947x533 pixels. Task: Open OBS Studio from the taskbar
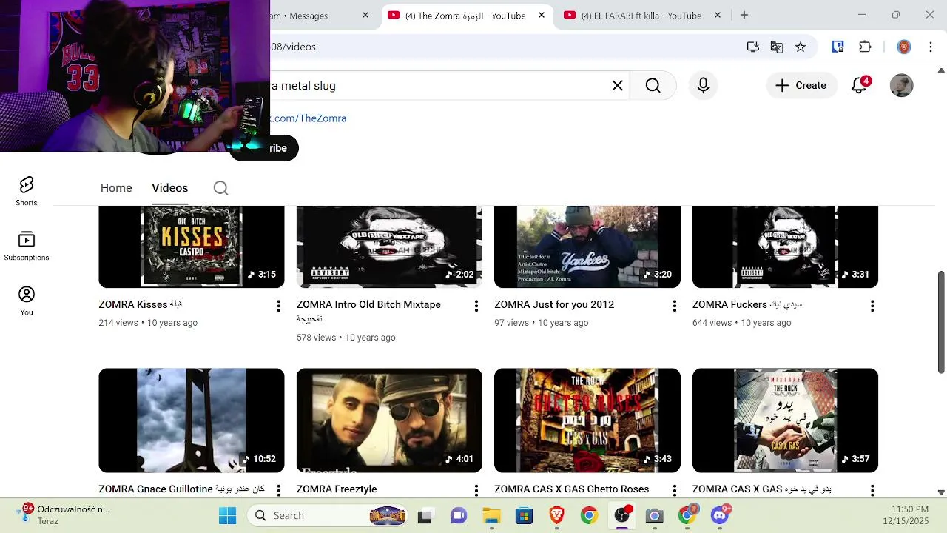tap(621, 515)
